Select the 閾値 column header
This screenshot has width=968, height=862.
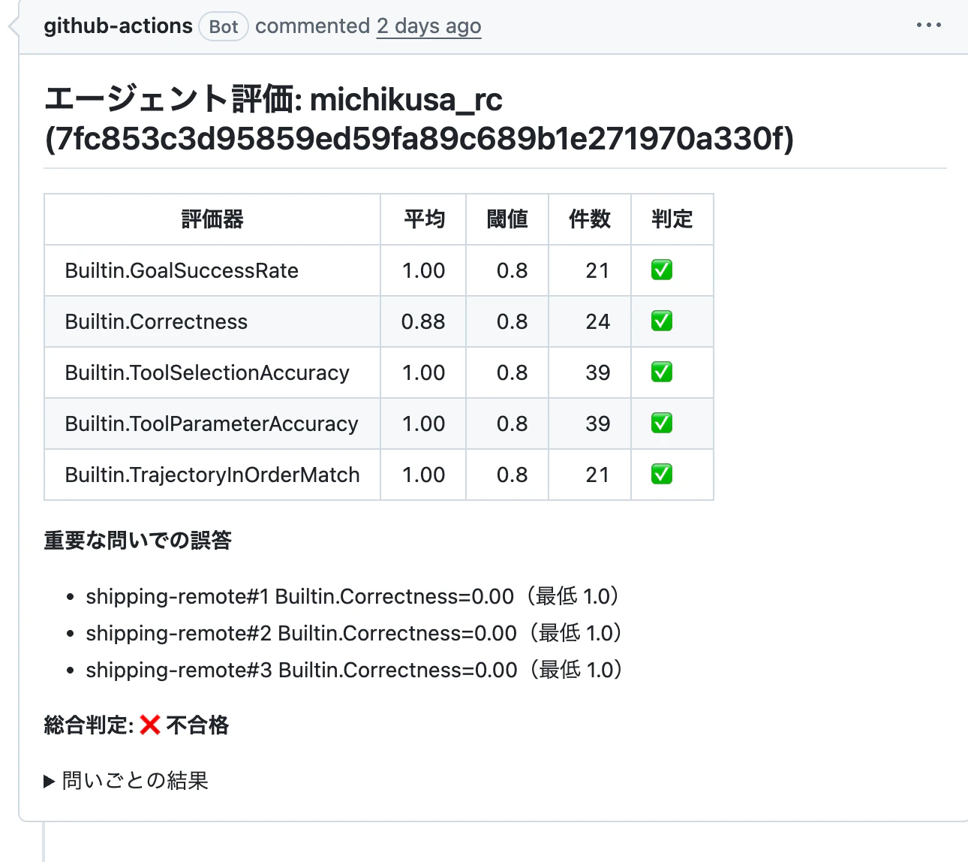click(x=507, y=219)
